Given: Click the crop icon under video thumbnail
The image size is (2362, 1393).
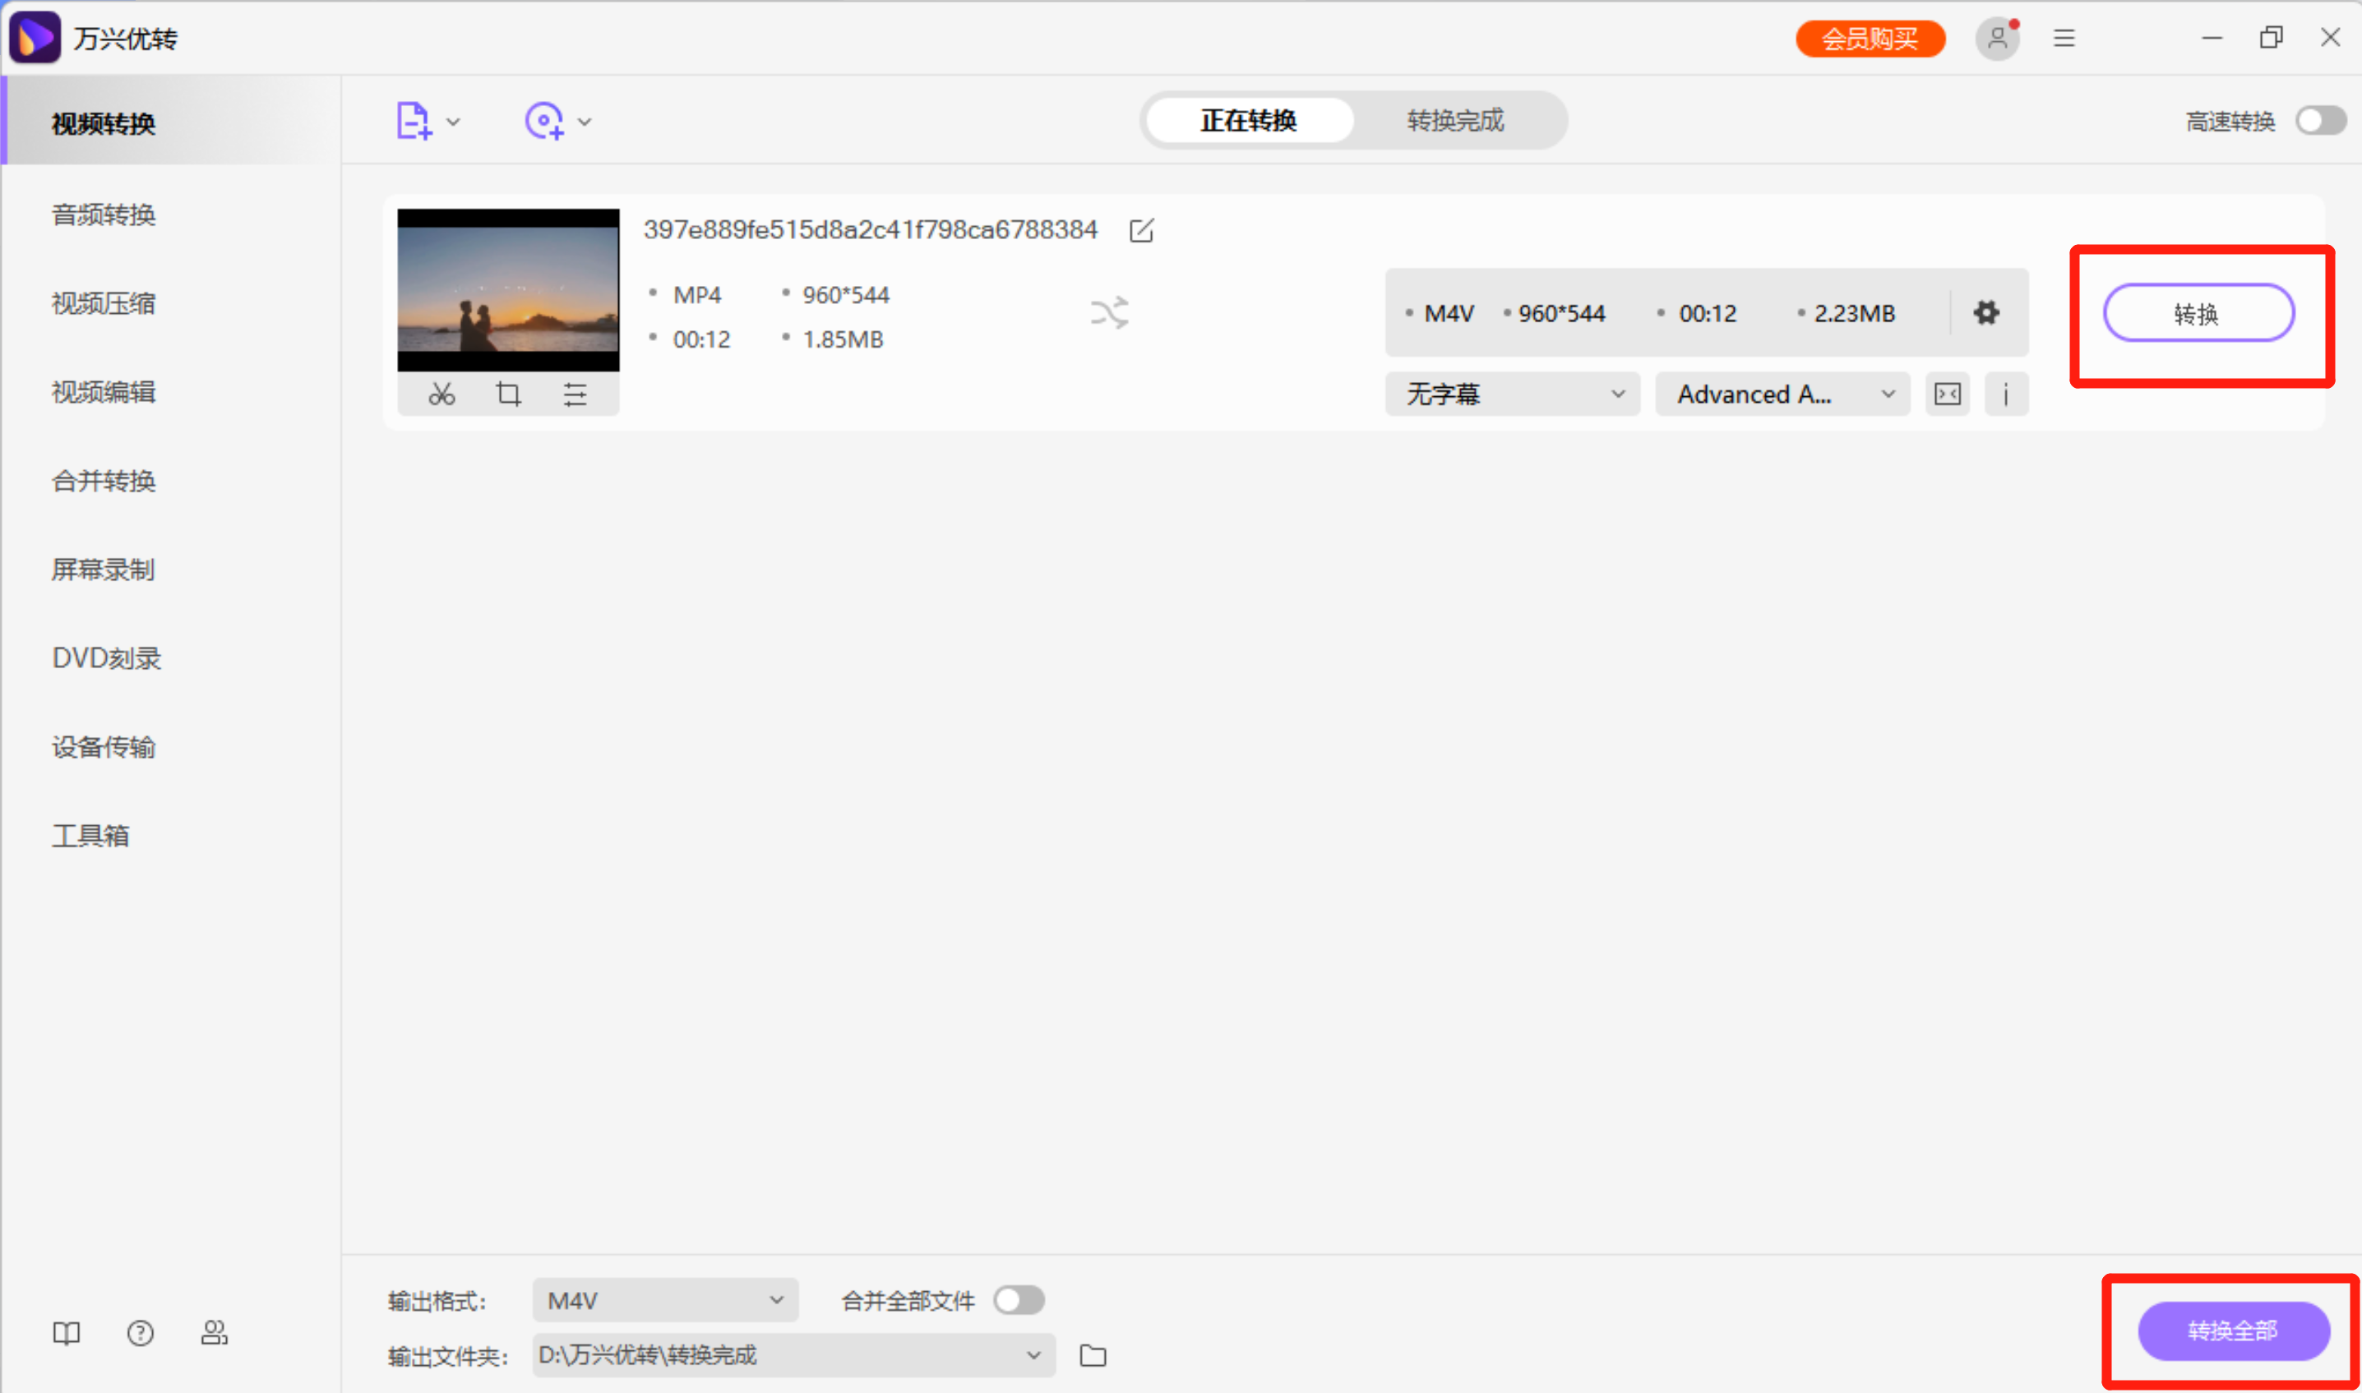Looking at the screenshot, I should coord(508,394).
